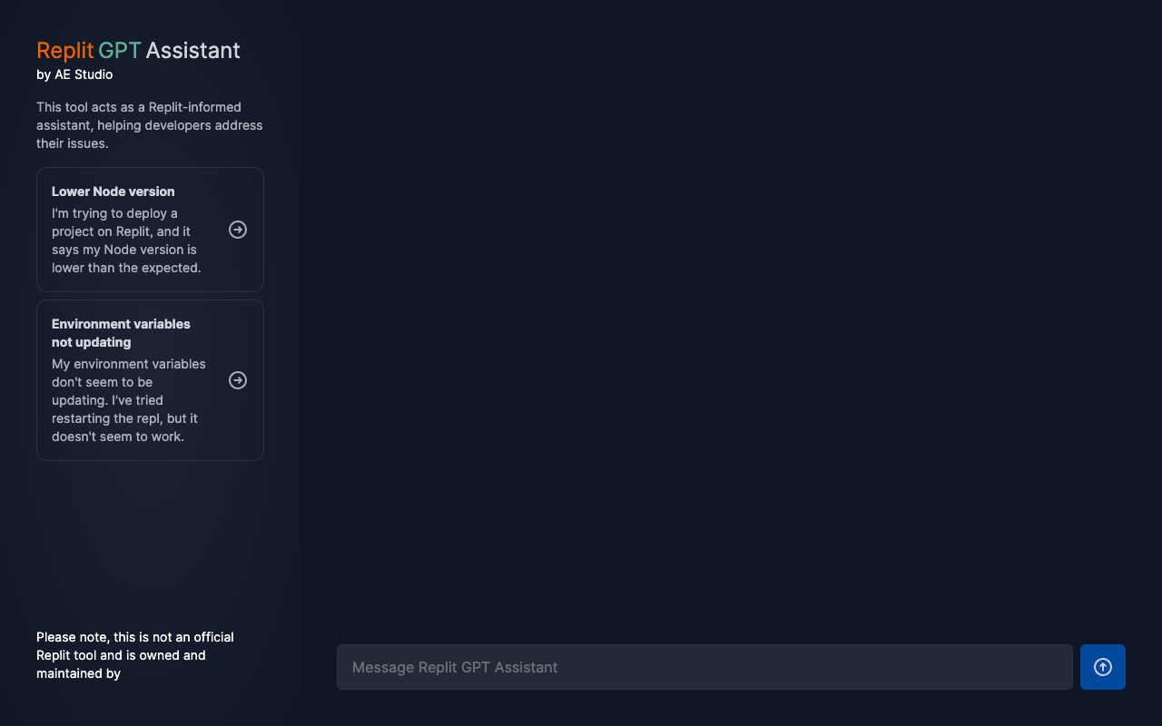This screenshot has height=726, width=1162.
Task: Click the Replit GPT Assistant title
Action: 138,50
